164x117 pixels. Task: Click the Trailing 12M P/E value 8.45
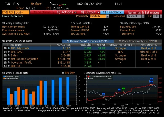[x=106, y=27]
